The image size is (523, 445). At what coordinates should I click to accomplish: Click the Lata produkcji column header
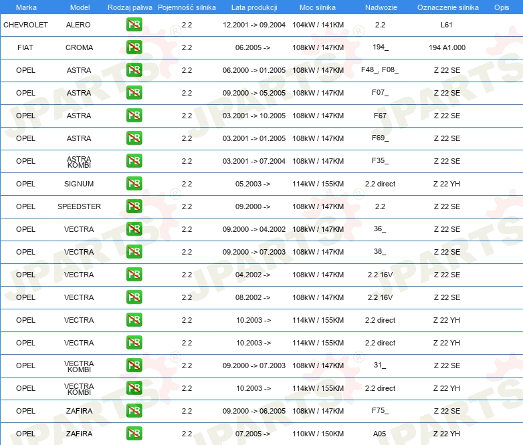254,7
